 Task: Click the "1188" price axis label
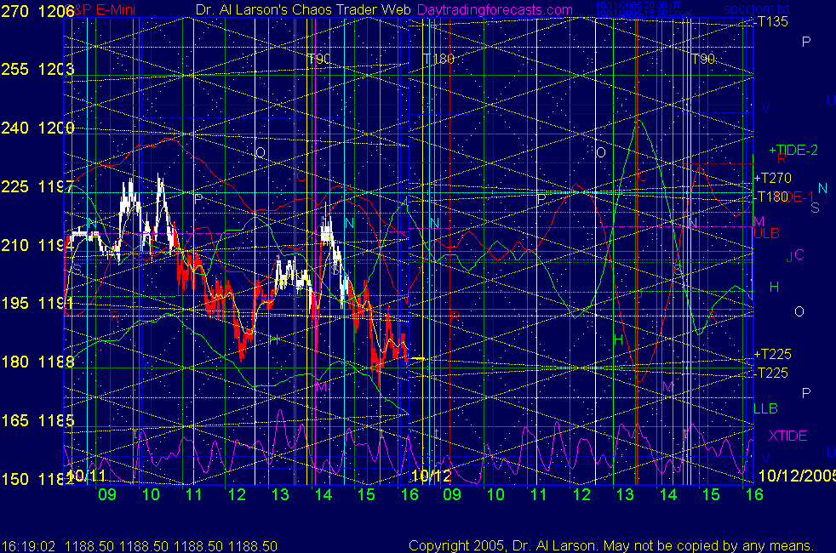click(56, 362)
